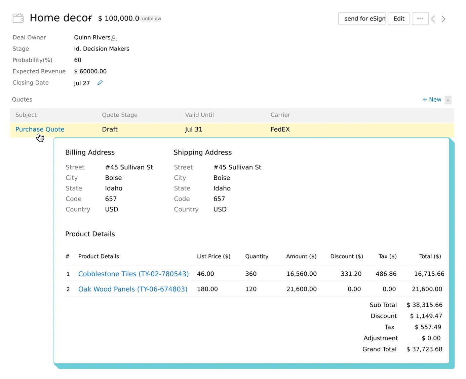Go to the previous record arrow
Screen dimensions: 466x379
433,19
